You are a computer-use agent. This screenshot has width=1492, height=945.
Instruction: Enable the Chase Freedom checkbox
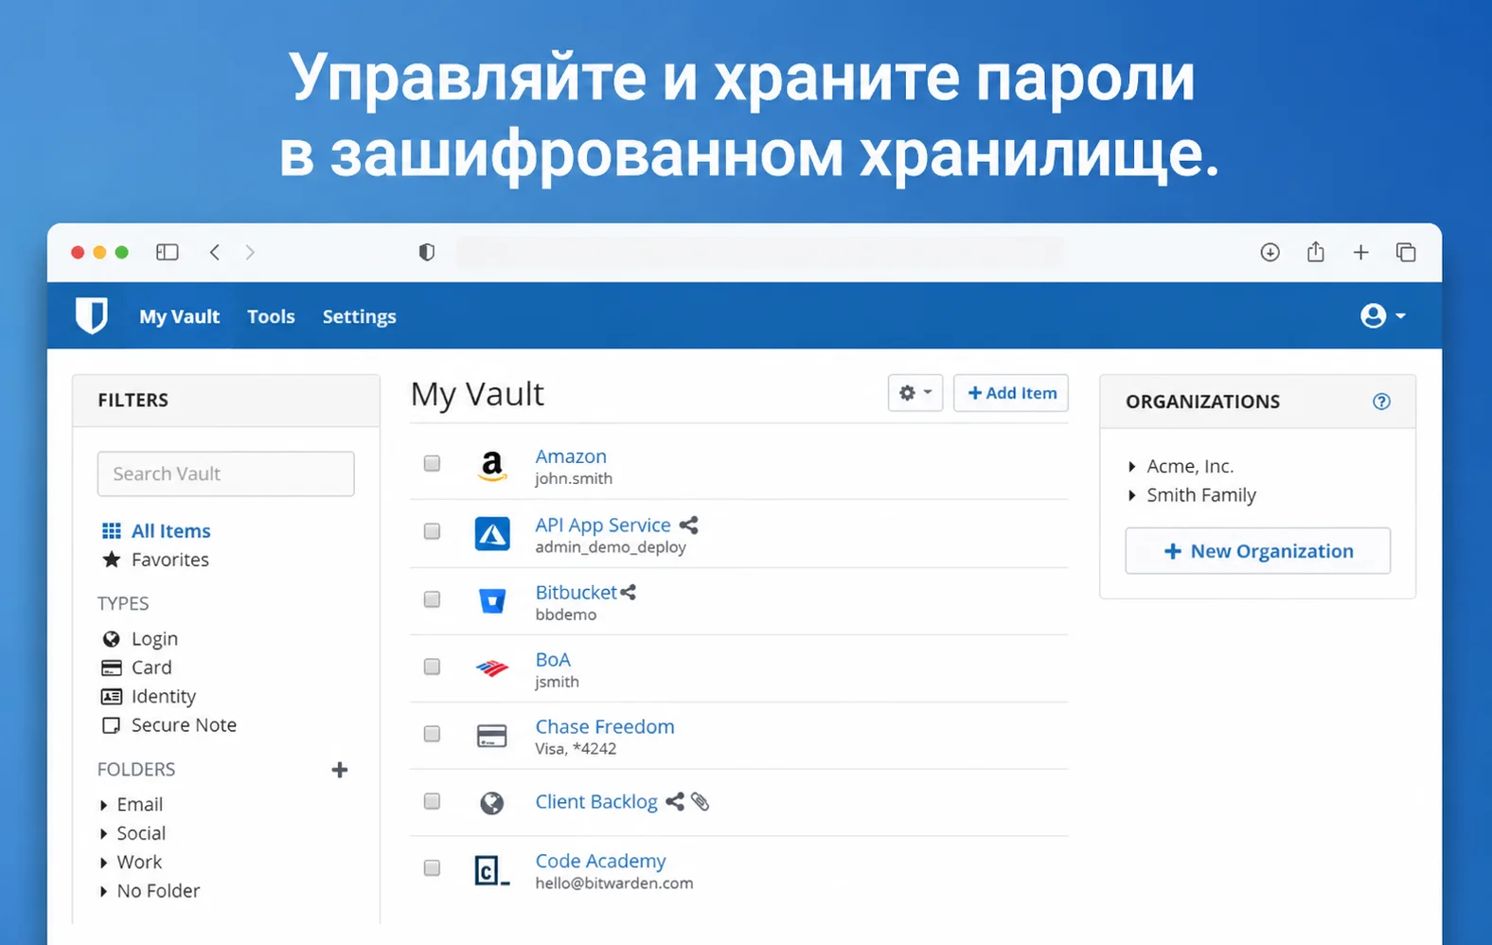pos(433,734)
